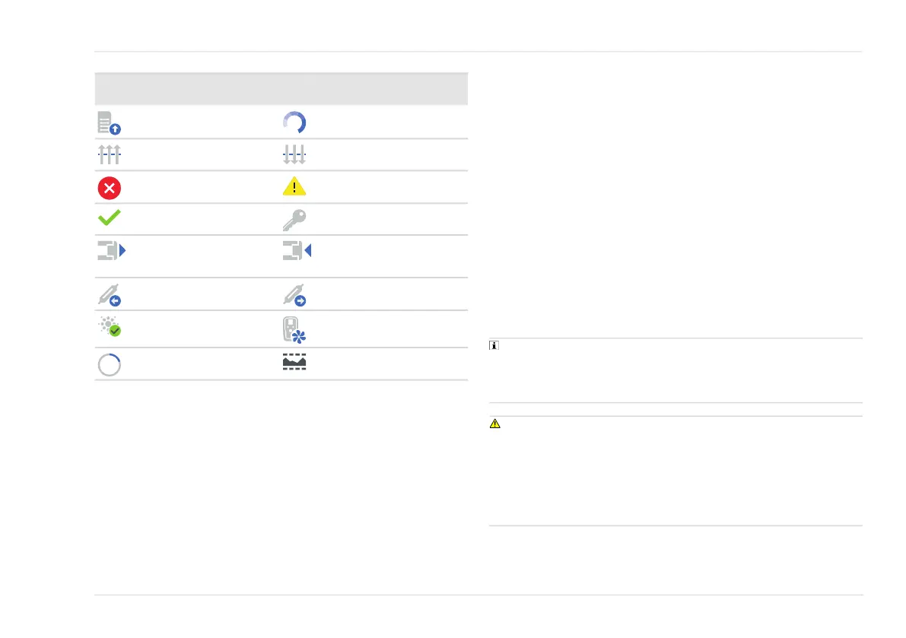Click the gray table header bar
This screenshot has width=906, height=638.
[281, 89]
